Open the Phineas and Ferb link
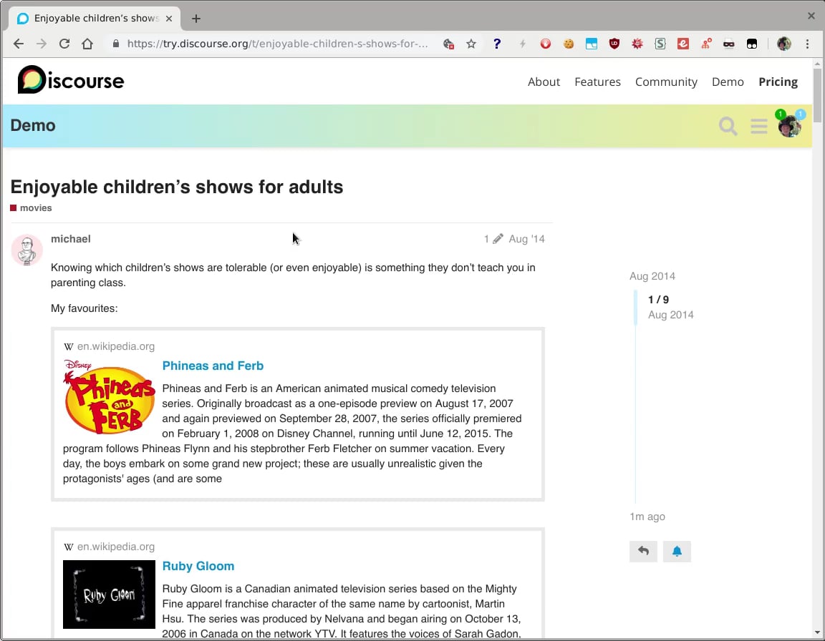 (x=213, y=366)
